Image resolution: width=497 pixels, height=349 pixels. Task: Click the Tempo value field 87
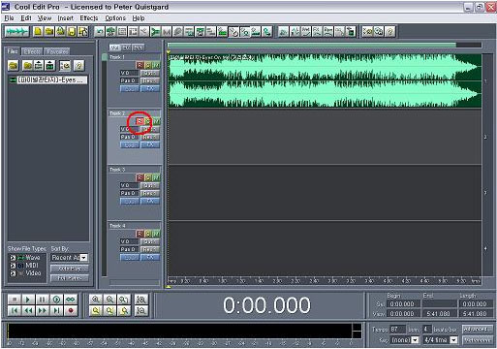(397, 330)
